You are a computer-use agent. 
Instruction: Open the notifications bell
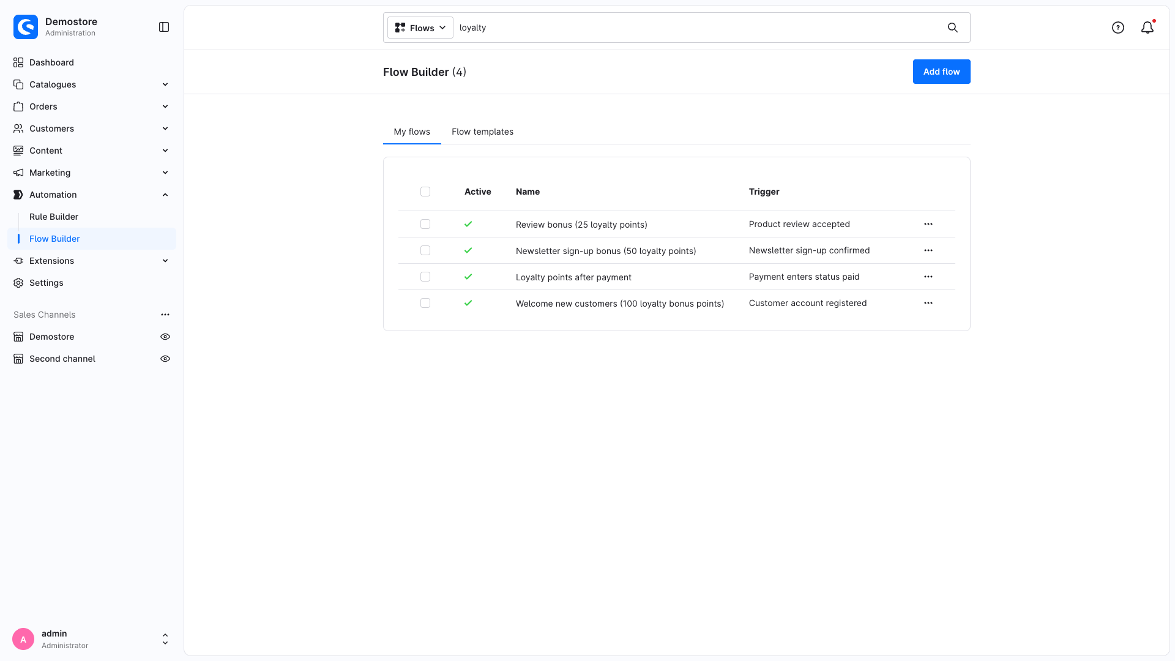(1147, 28)
